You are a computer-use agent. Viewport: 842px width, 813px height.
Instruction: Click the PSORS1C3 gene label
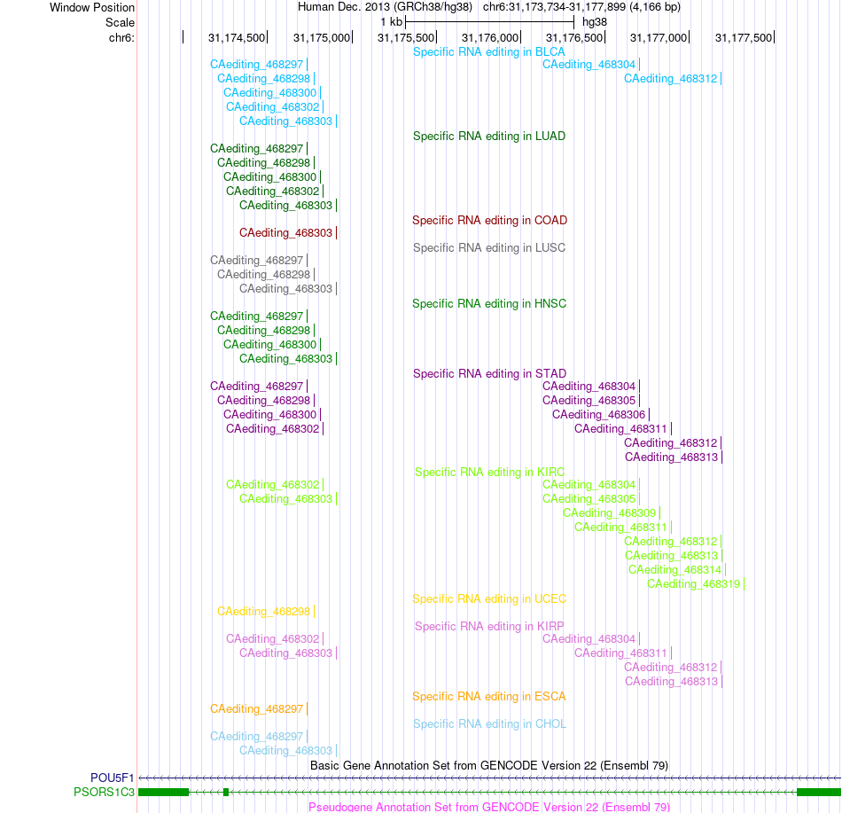105,792
